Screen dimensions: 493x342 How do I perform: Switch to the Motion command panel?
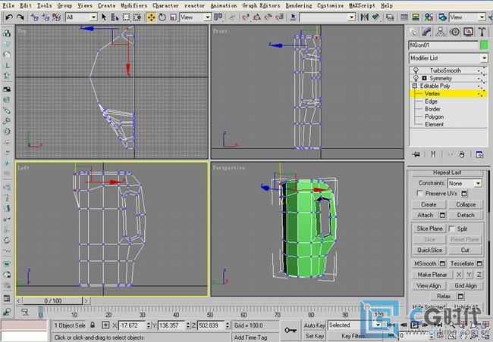pos(454,32)
